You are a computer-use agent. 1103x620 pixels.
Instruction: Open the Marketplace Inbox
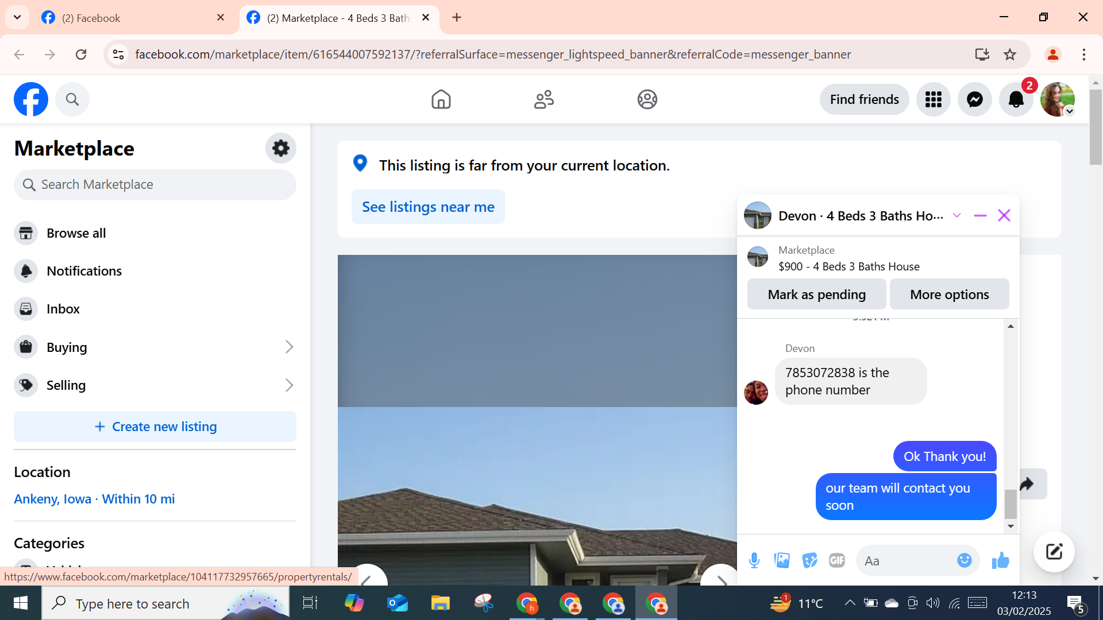(x=154, y=309)
